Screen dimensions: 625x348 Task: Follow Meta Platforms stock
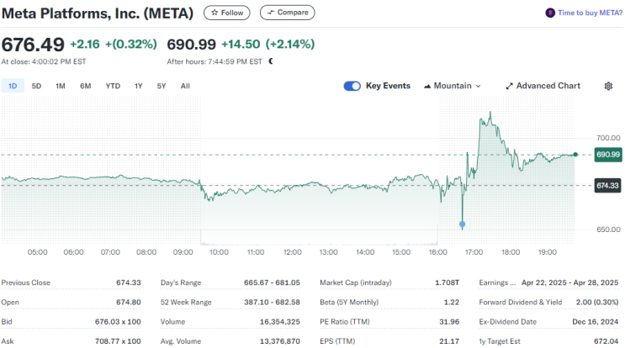(x=227, y=13)
